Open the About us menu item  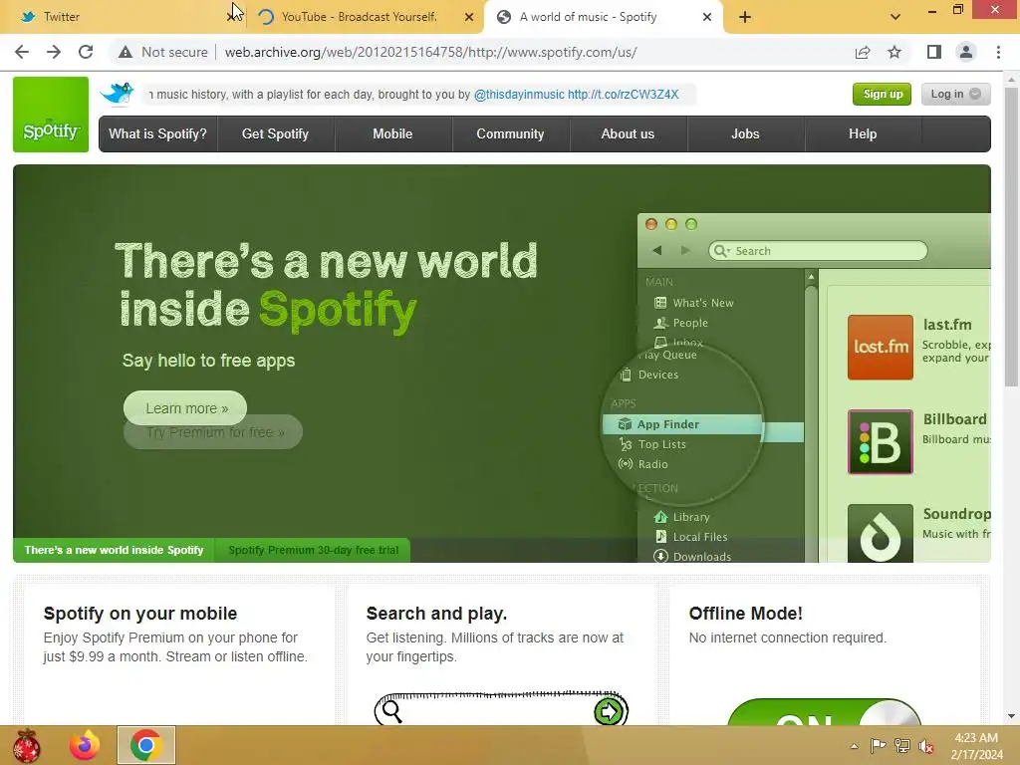point(628,134)
